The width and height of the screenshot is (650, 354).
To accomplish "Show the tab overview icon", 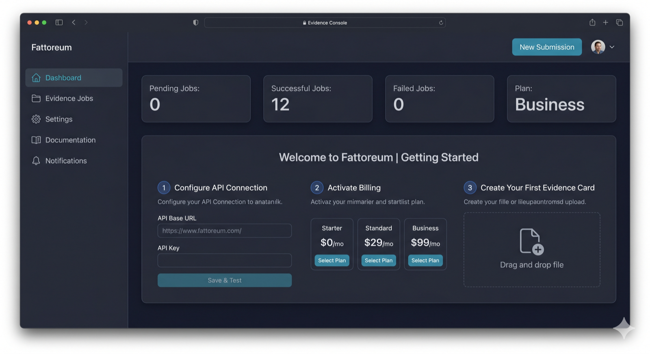I will click(620, 22).
